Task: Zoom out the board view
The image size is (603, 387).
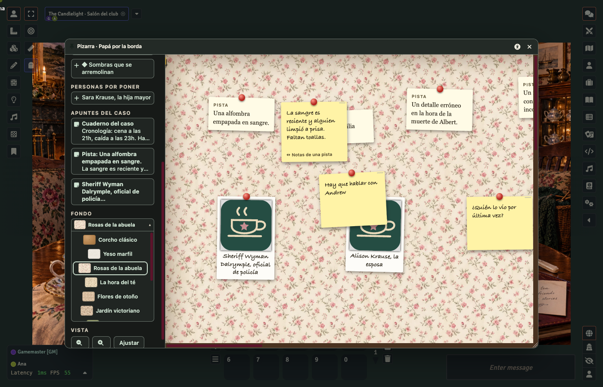Action: pos(80,343)
